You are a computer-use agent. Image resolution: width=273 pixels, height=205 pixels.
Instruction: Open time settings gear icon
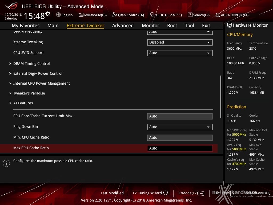(x=48, y=14)
